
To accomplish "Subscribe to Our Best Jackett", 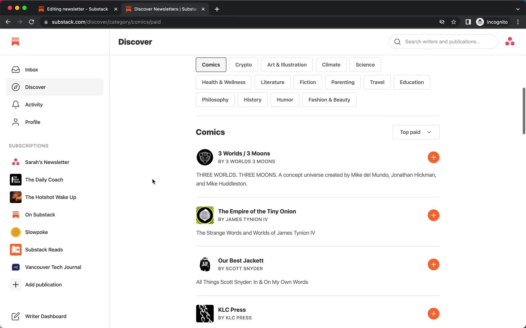I will tap(433, 264).
